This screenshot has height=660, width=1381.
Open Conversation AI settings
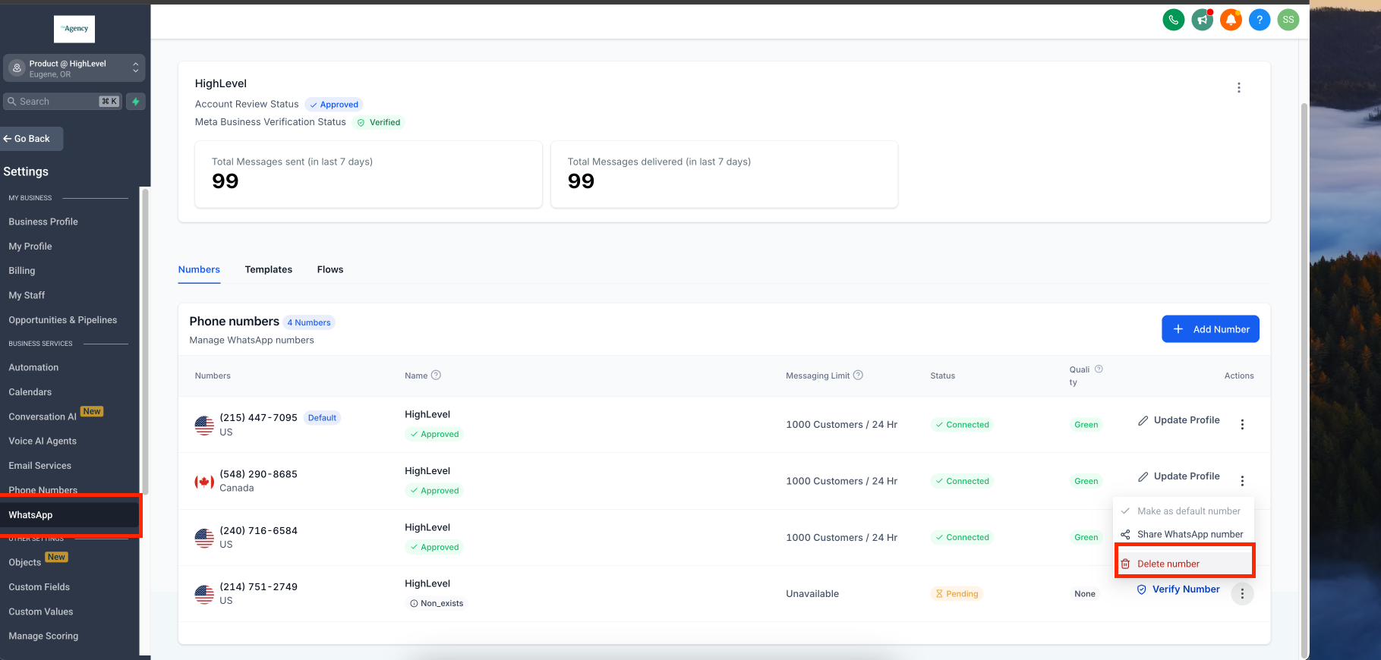[x=43, y=416]
